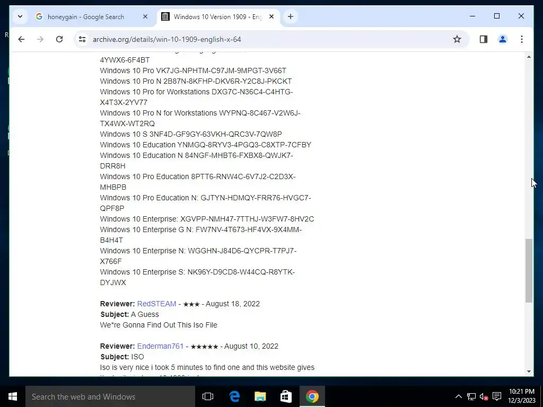Open the Chrome tab search dropdown
This screenshot has height=407, width=543.
20,16
